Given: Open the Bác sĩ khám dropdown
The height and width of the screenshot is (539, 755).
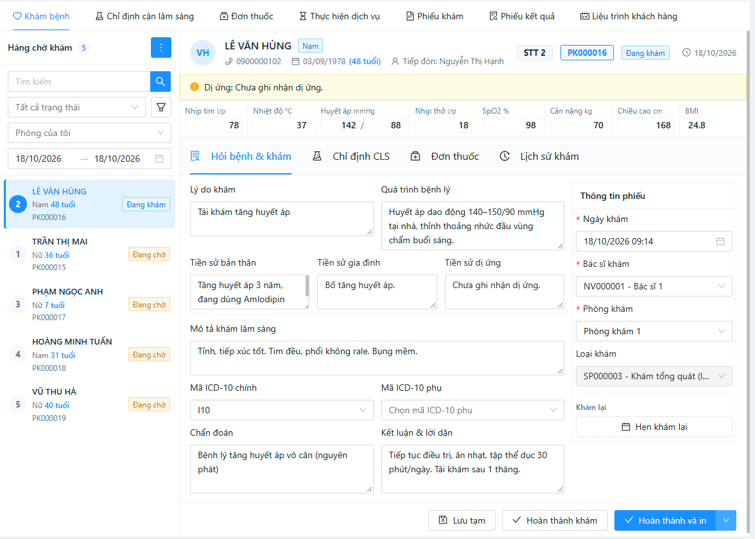Looking at the screenshot, I should [x=654, y=286].
